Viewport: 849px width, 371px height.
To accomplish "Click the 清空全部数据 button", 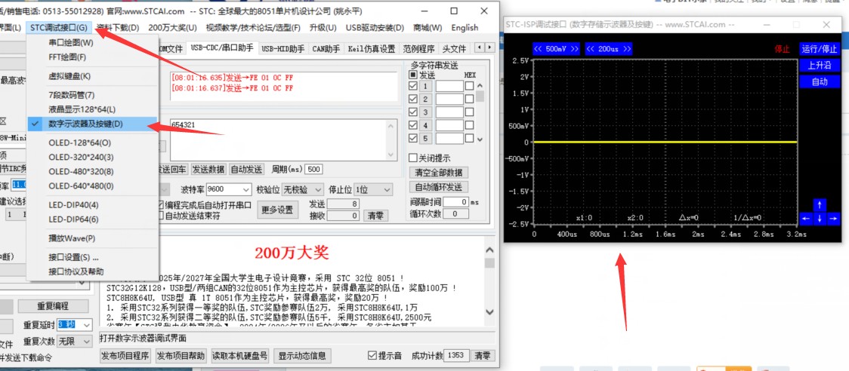I will coord(439,173).
